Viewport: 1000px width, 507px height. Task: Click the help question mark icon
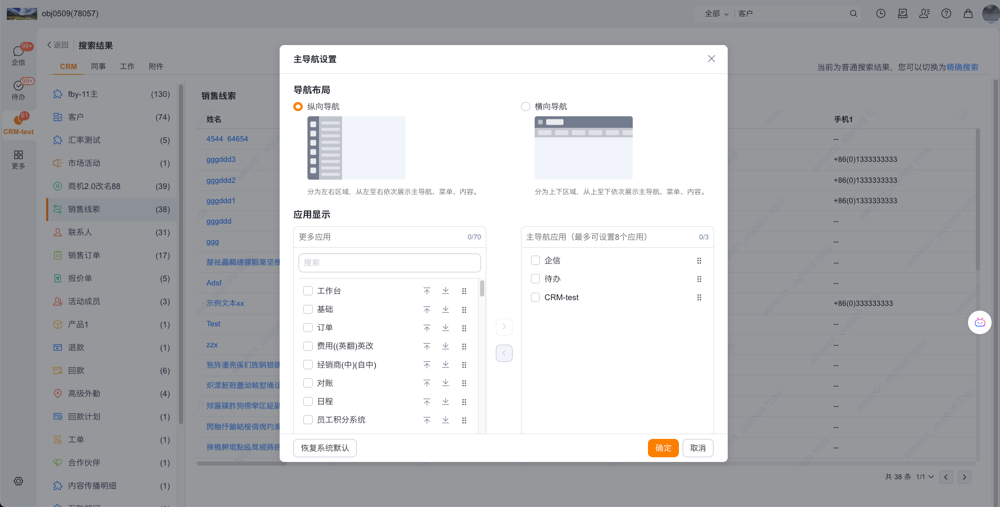[x=946, y=14]
